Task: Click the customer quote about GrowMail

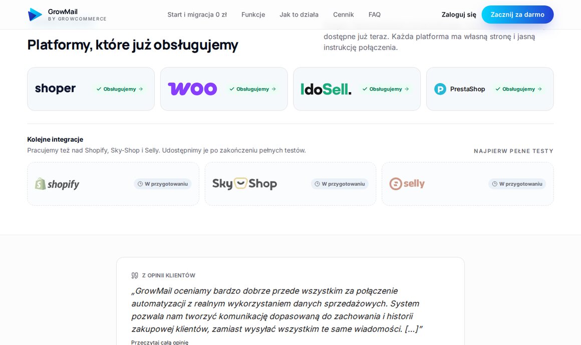Action: (x=277, y=310)
